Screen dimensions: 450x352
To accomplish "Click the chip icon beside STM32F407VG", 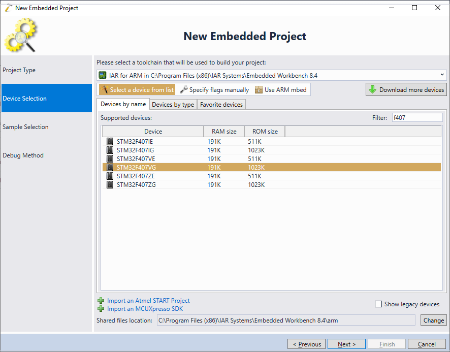I will pos(110,168).
